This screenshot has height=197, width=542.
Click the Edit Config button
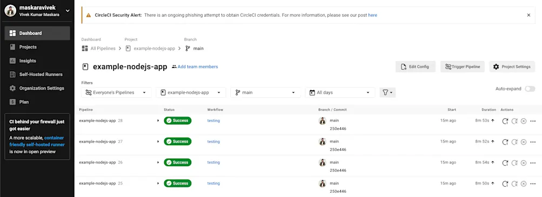[x=416, y=66]
